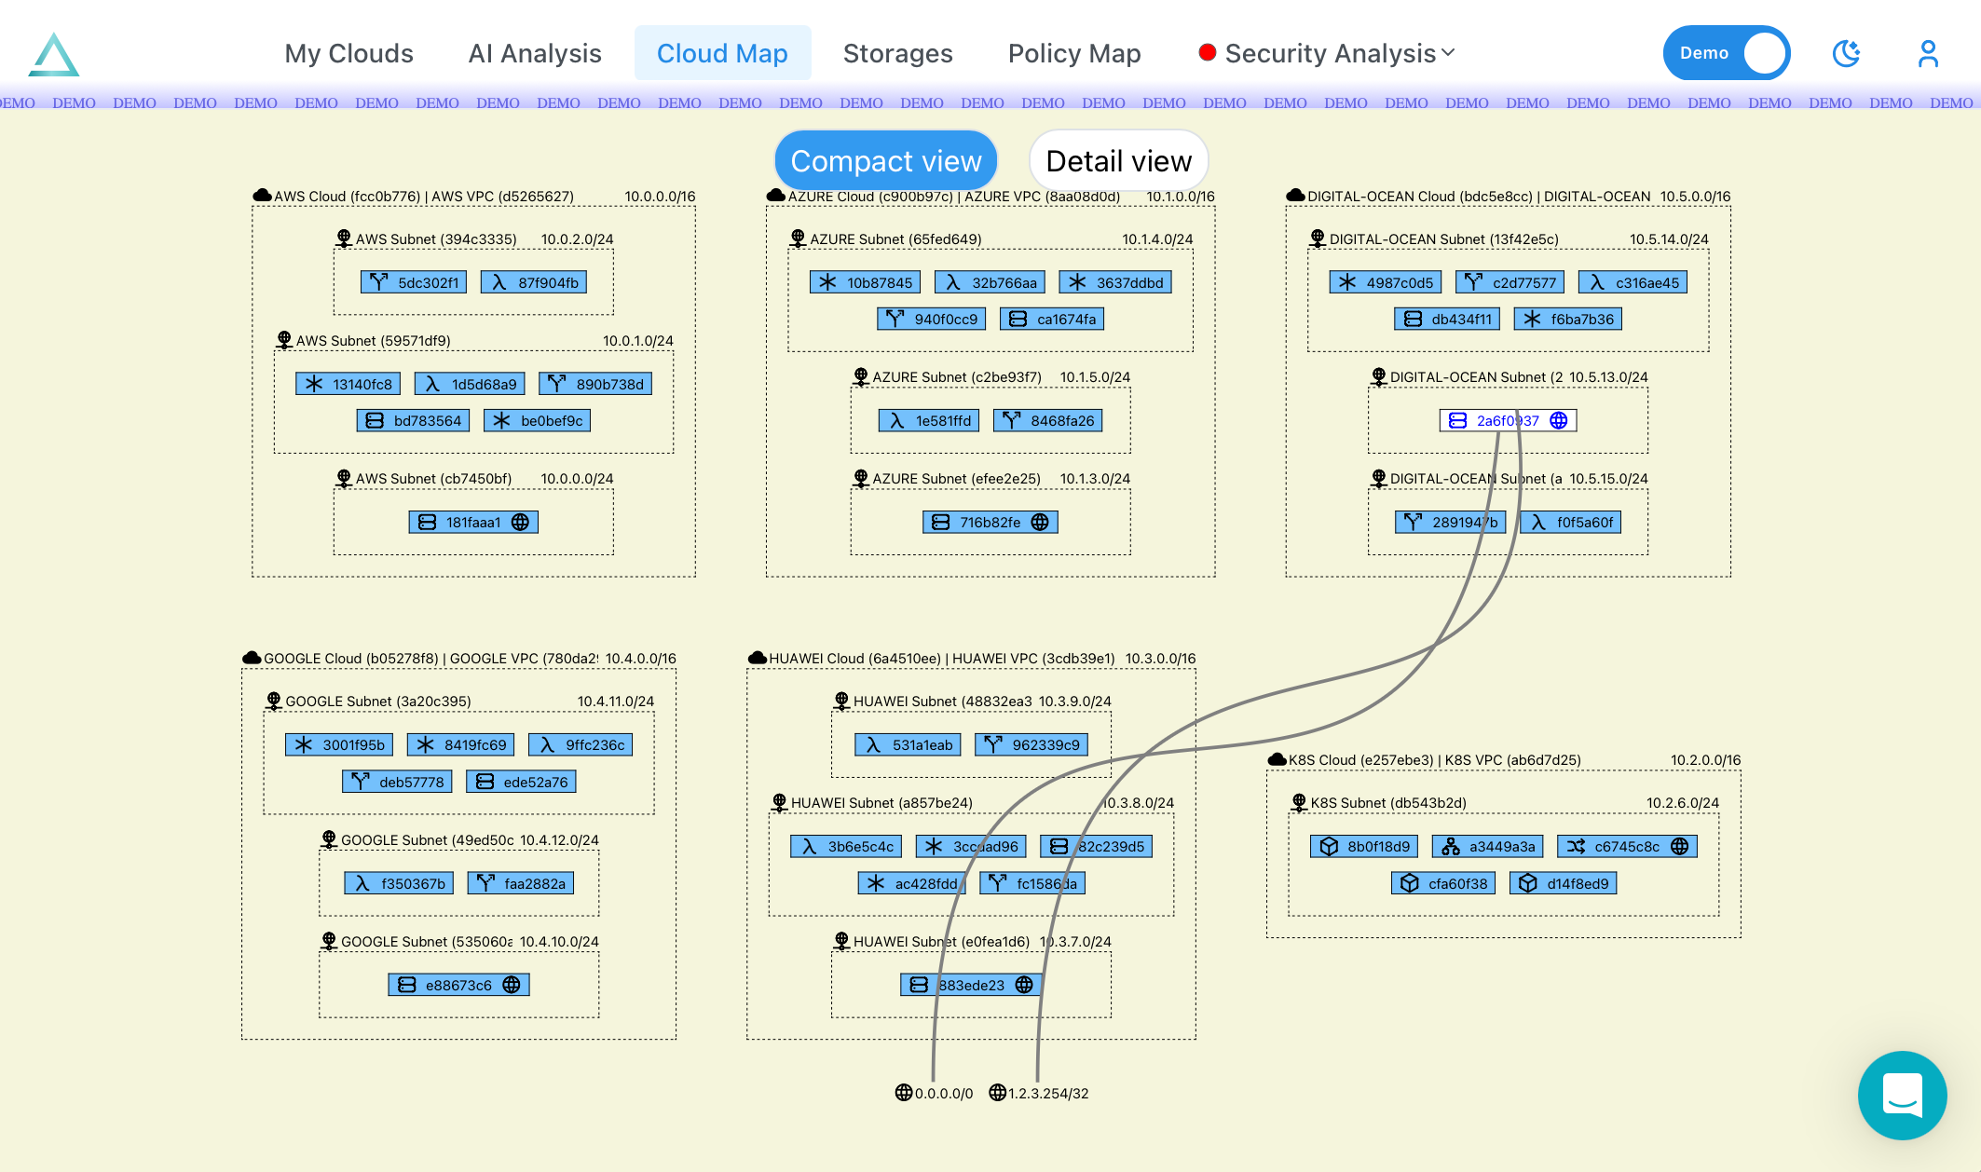This screenshot has width=1981, height=1172.
Task: Select AWS node 5dc302f1
Action: coord(414,282)
